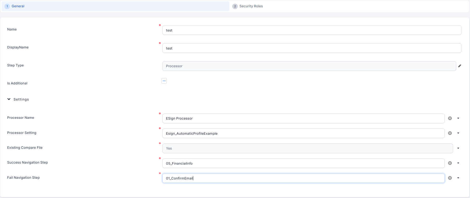This screenshot has width=470, height=198.
Task: Open the Fail Navigation Step dropdown
Action: click(x=458, y=178)
